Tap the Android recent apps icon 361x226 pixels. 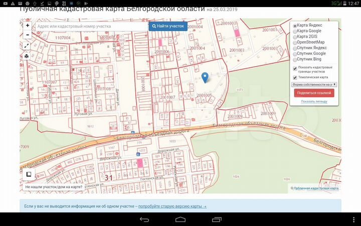tap(217, 219)
